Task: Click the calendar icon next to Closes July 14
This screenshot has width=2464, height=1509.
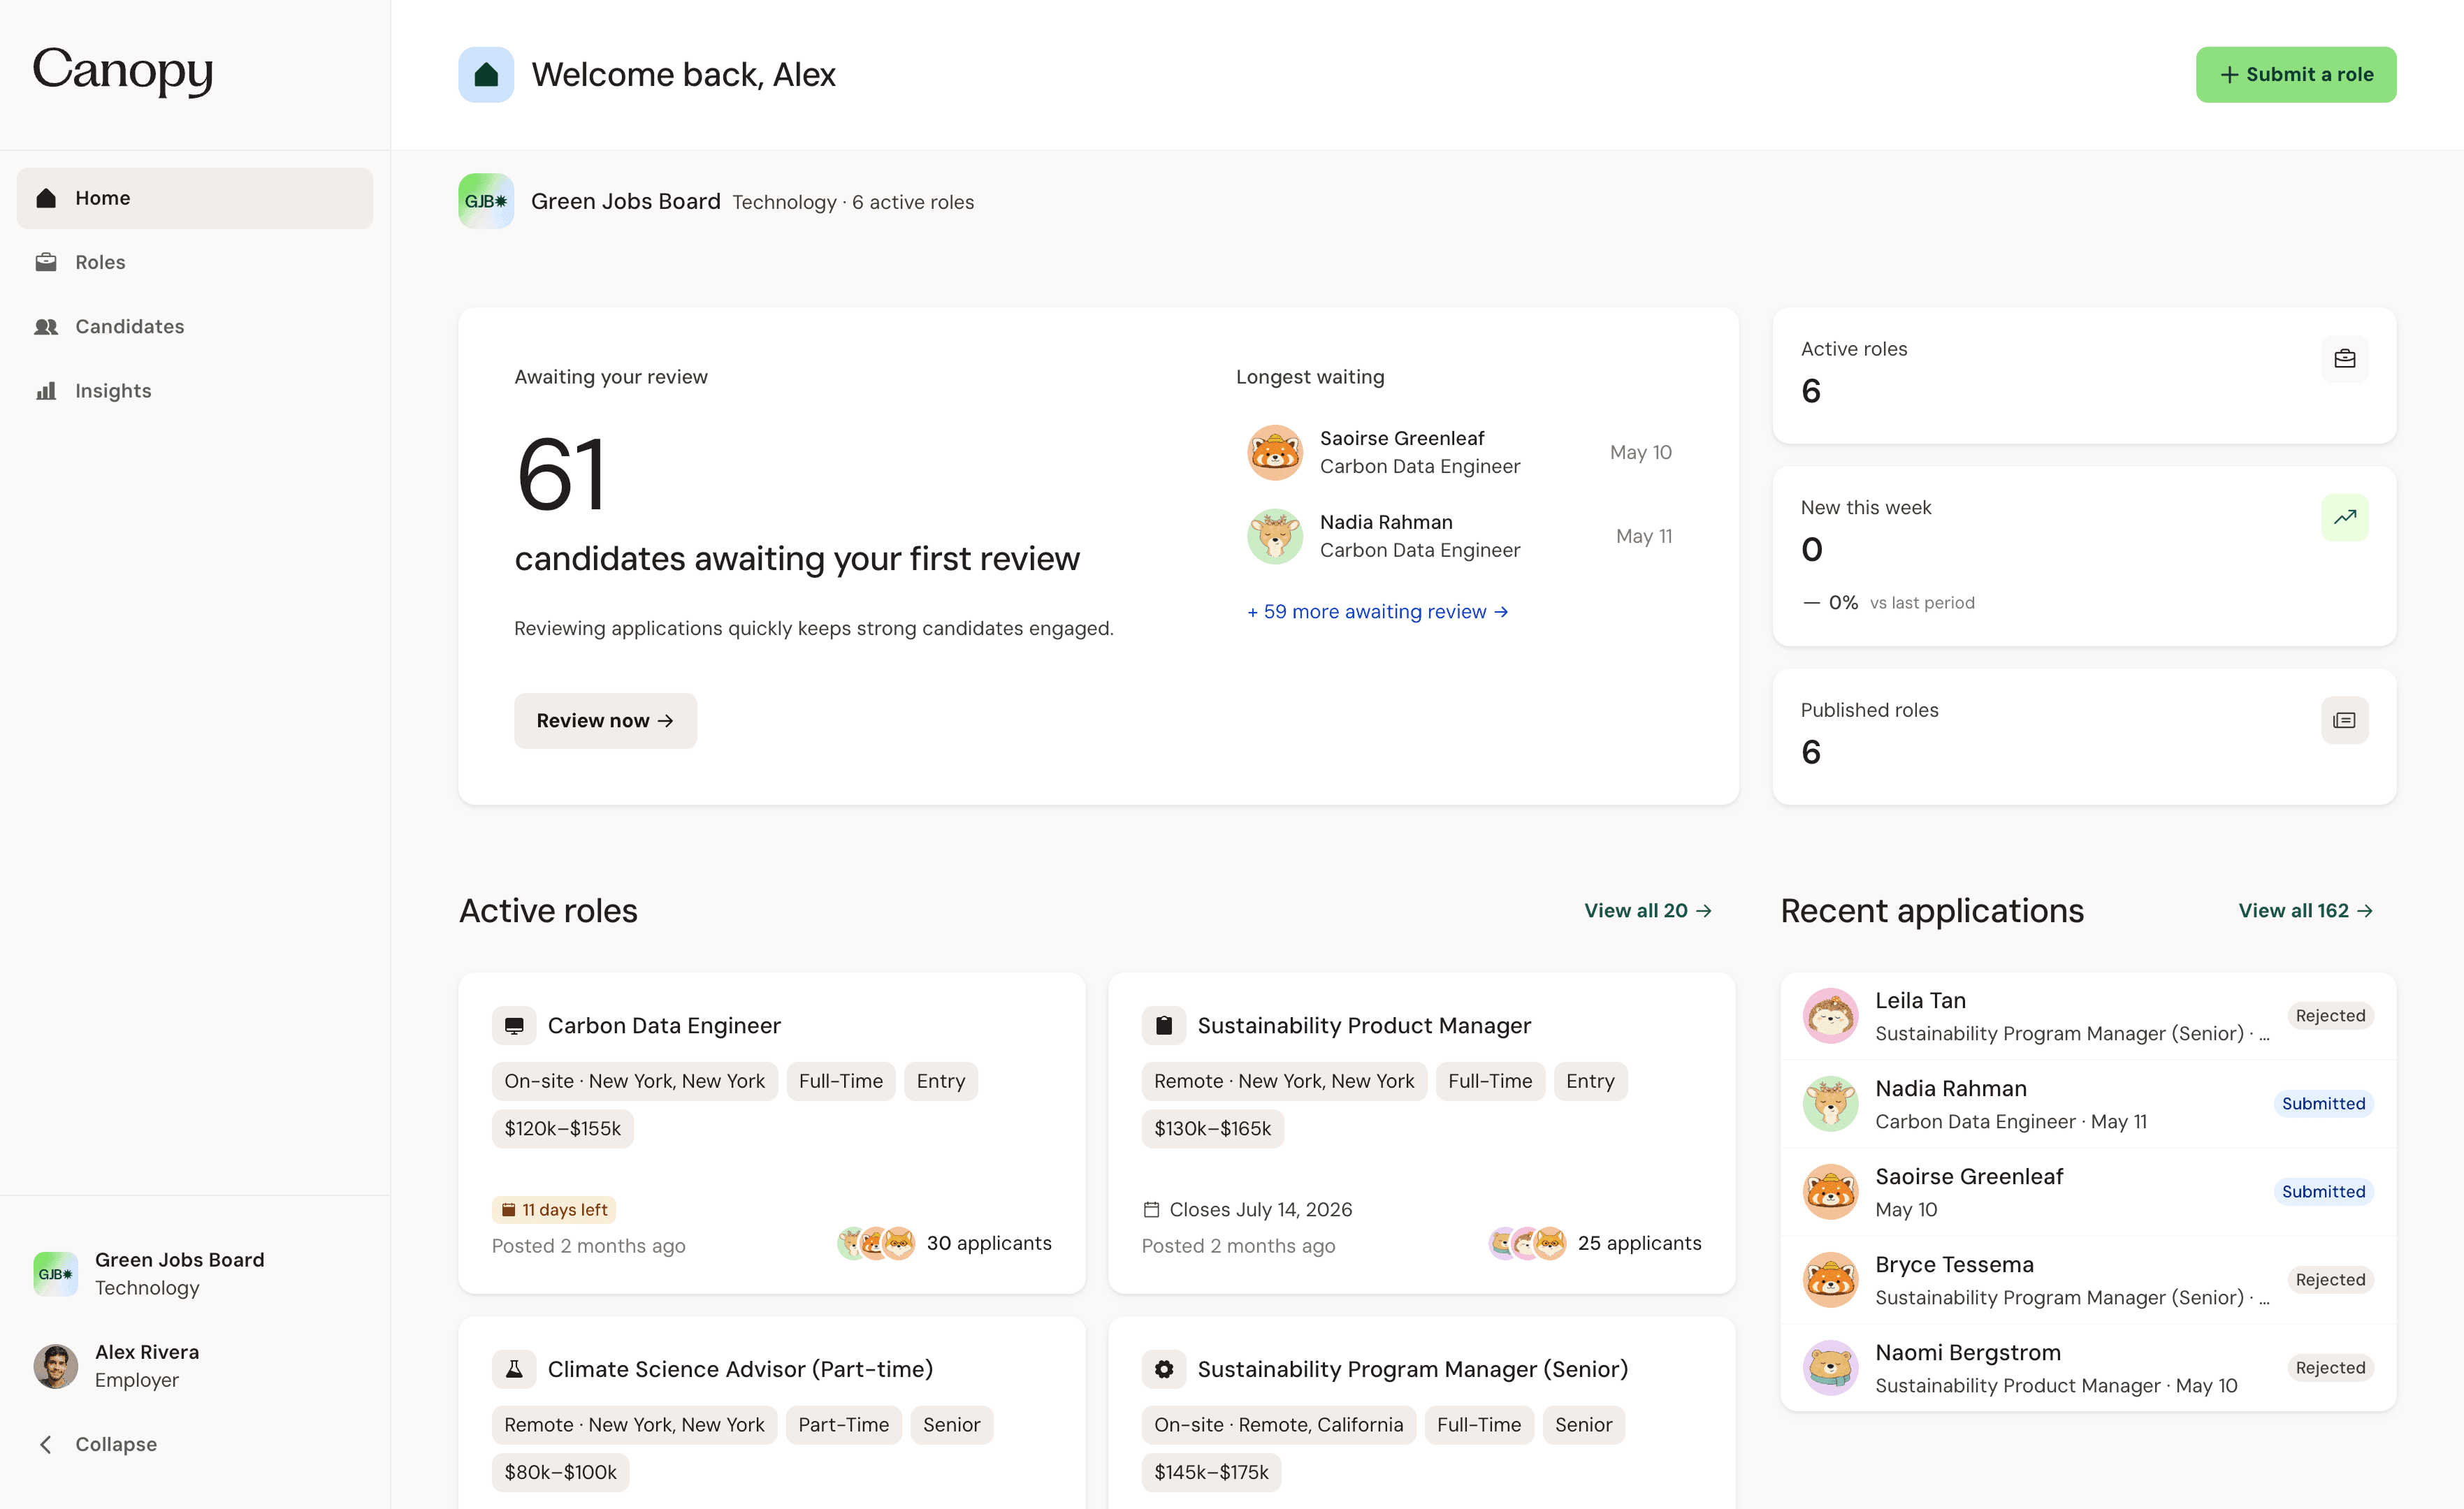Action: pos(1151,1209)
